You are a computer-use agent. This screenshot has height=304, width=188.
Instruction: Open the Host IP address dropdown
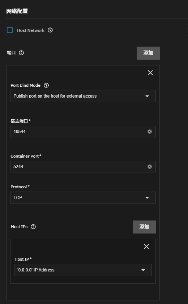pos(83,270)
